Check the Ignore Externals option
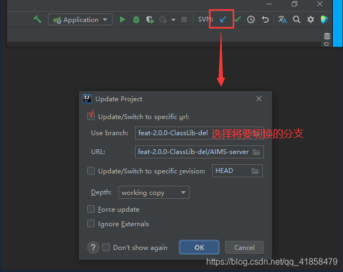This screenshot has width=343, height=272. click(x=91, y=224)
